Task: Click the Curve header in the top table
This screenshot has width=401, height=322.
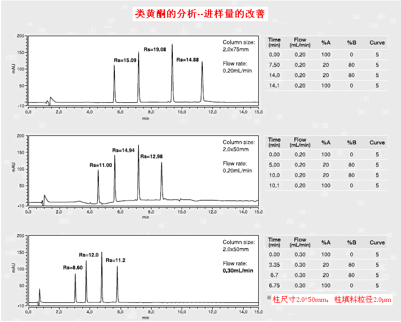Action: (377, 42)
